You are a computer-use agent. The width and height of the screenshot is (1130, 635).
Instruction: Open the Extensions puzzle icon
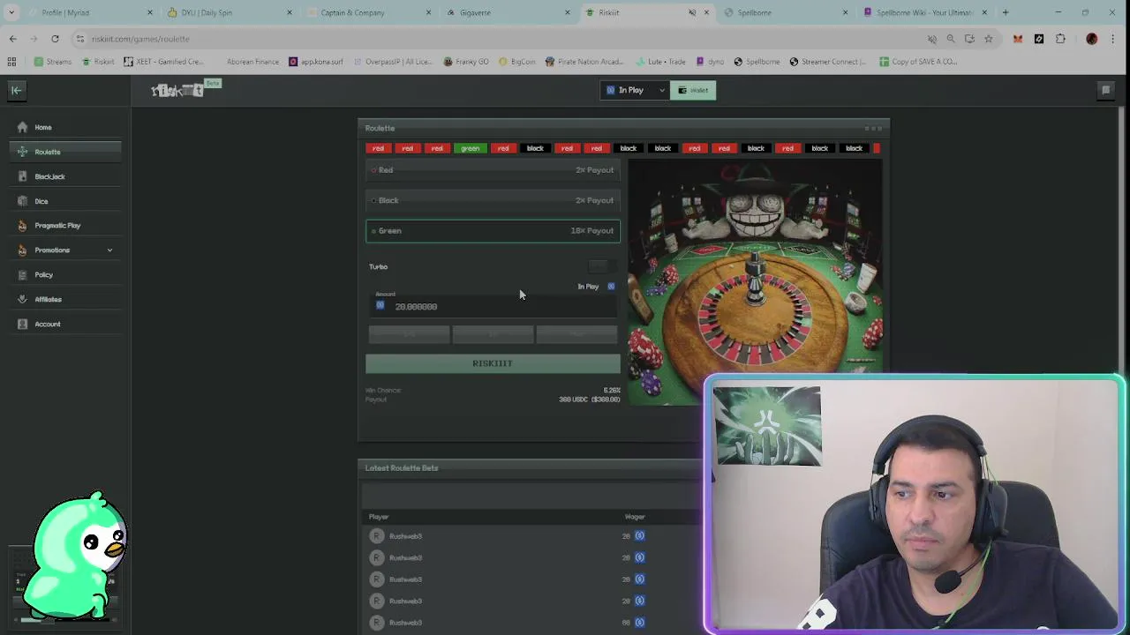(1060, 39)
